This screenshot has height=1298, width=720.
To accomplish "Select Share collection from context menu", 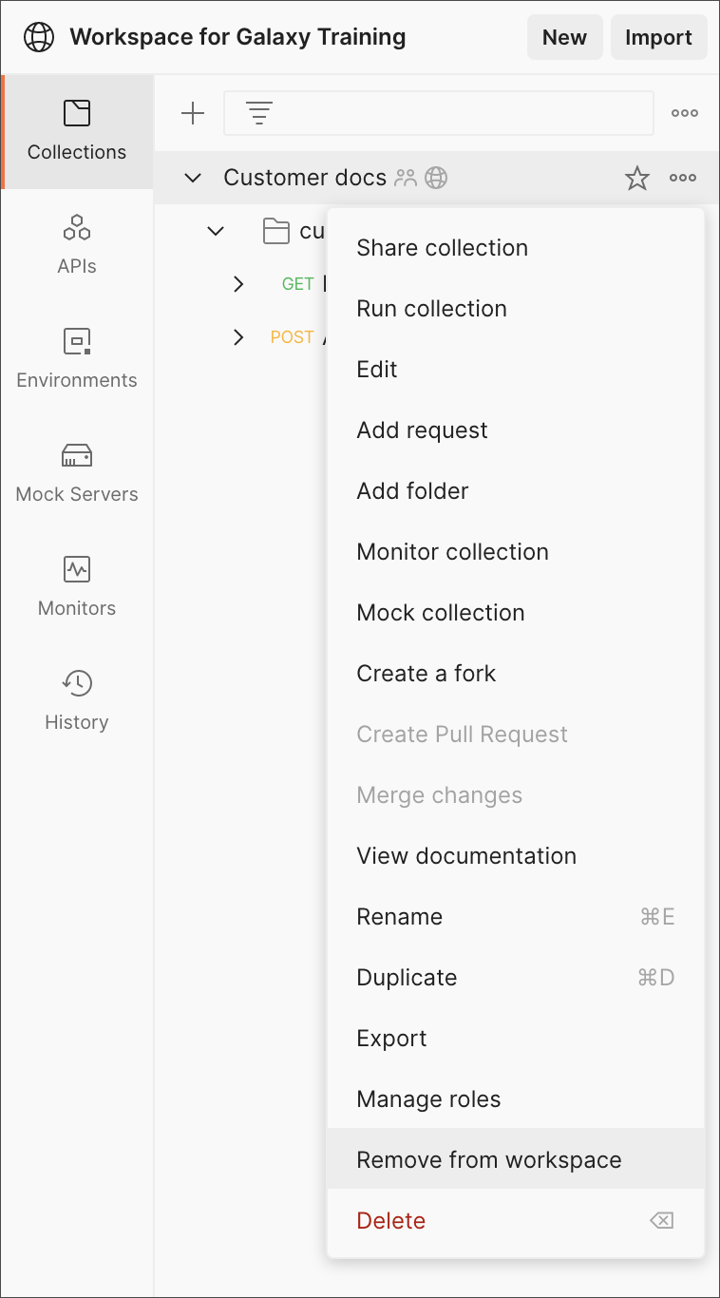I will tap(516, 248).
